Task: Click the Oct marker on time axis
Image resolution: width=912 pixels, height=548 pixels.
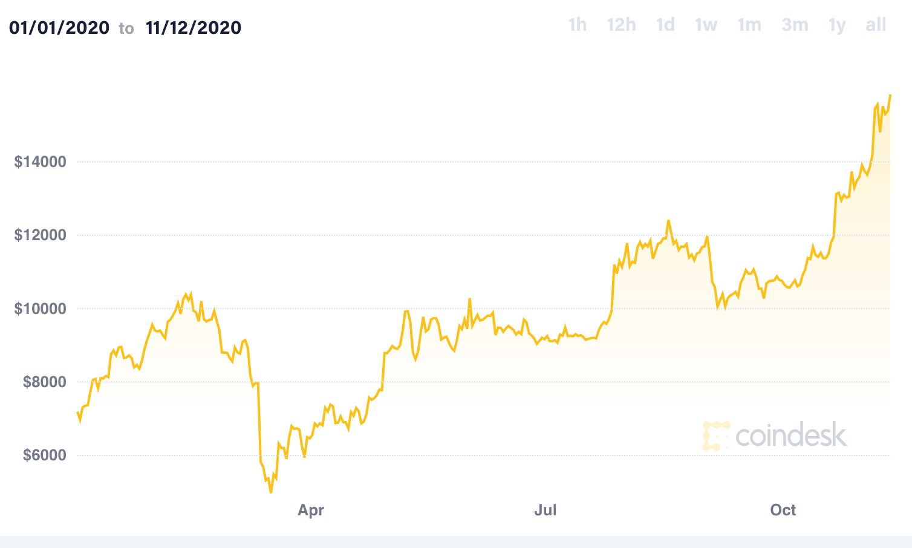Action: click(783, 510)
